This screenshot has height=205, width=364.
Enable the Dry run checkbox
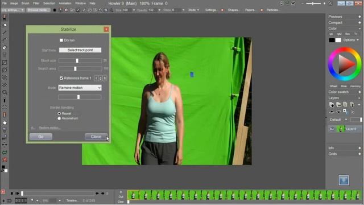click(x=61, y=40)
